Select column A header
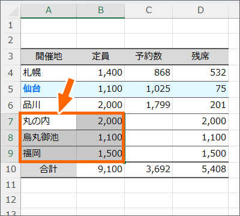 [49, 10]
